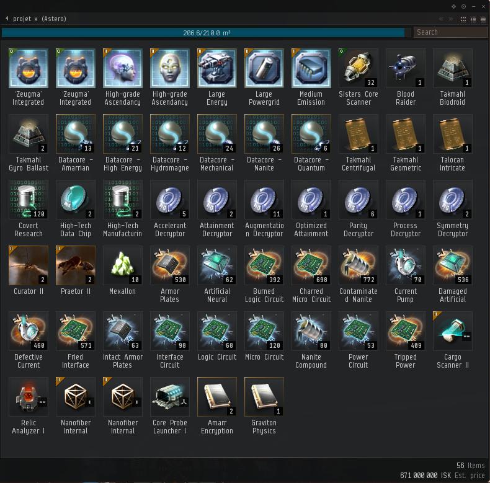Select the Medium Emission blueprint

click(x=311, y=68)
